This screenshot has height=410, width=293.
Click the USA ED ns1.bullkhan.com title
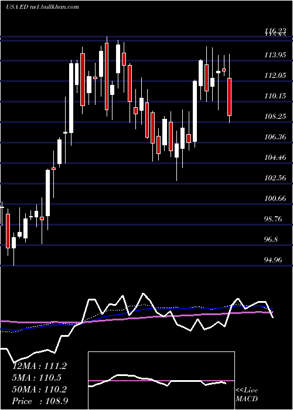pos(42,6)
